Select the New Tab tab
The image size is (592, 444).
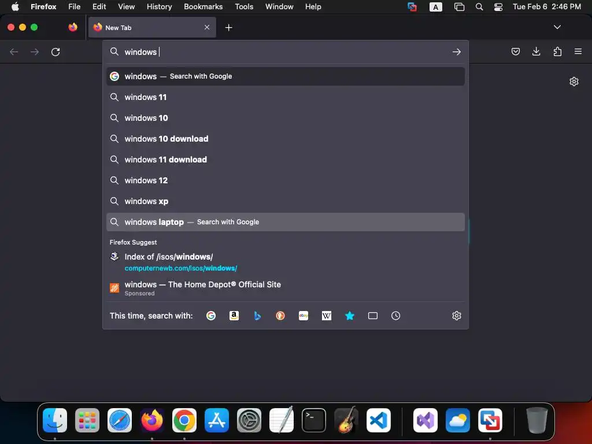(152, 27)
